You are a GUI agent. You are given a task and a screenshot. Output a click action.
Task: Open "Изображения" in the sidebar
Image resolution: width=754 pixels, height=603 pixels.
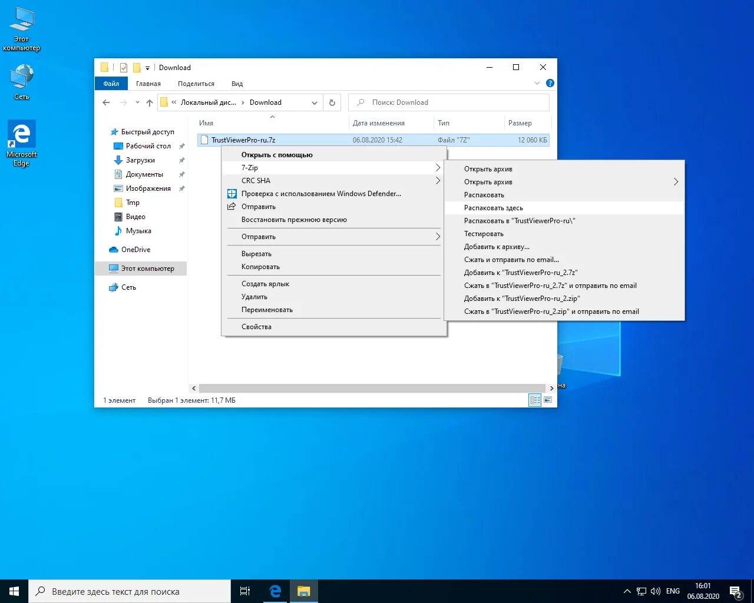point(148,188)
